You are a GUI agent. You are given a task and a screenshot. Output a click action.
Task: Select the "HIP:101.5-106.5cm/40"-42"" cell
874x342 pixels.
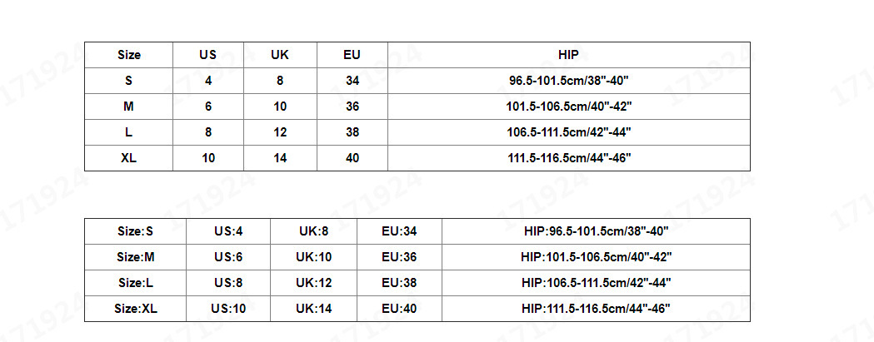[596, 257]
